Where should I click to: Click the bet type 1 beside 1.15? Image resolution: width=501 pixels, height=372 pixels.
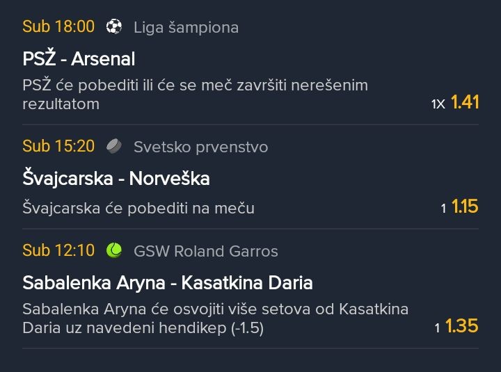pyautogui.click(x=443, y=209)
